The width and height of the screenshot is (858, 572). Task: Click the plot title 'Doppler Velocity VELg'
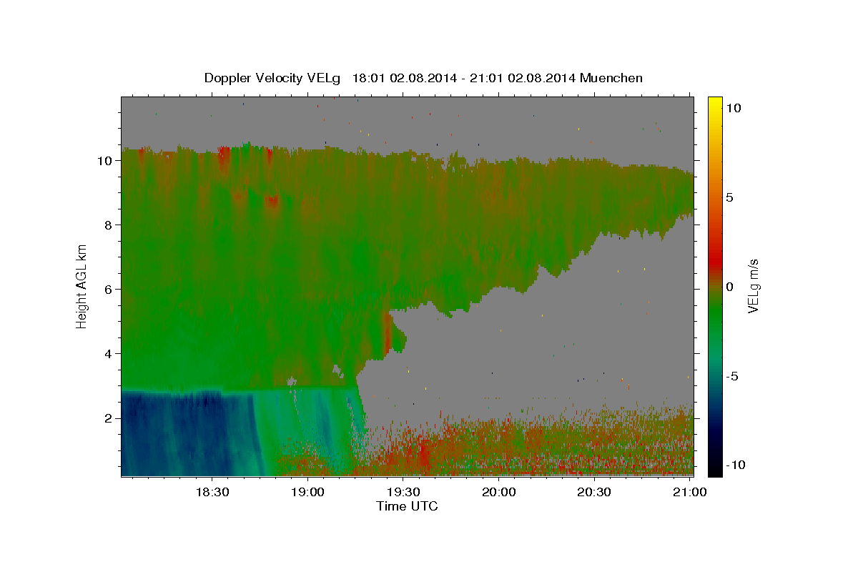tap(273, 78)
